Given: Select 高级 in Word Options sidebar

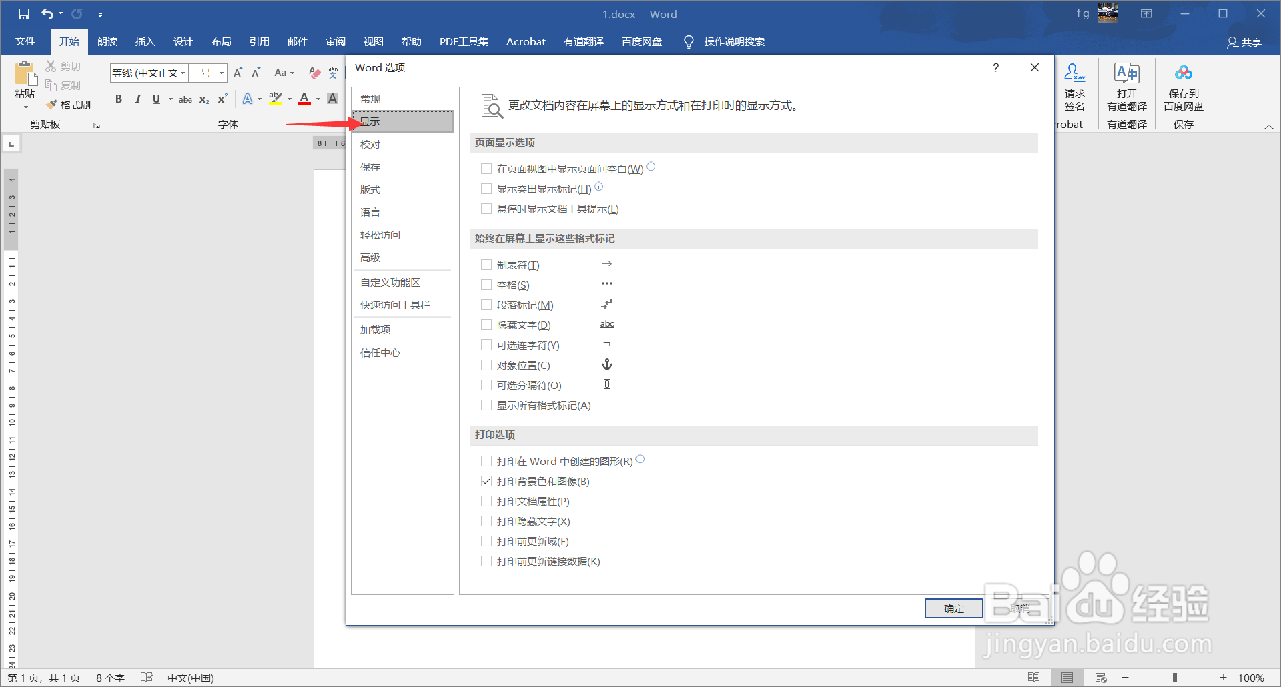Looking at the screenshot, I should 370,257.
